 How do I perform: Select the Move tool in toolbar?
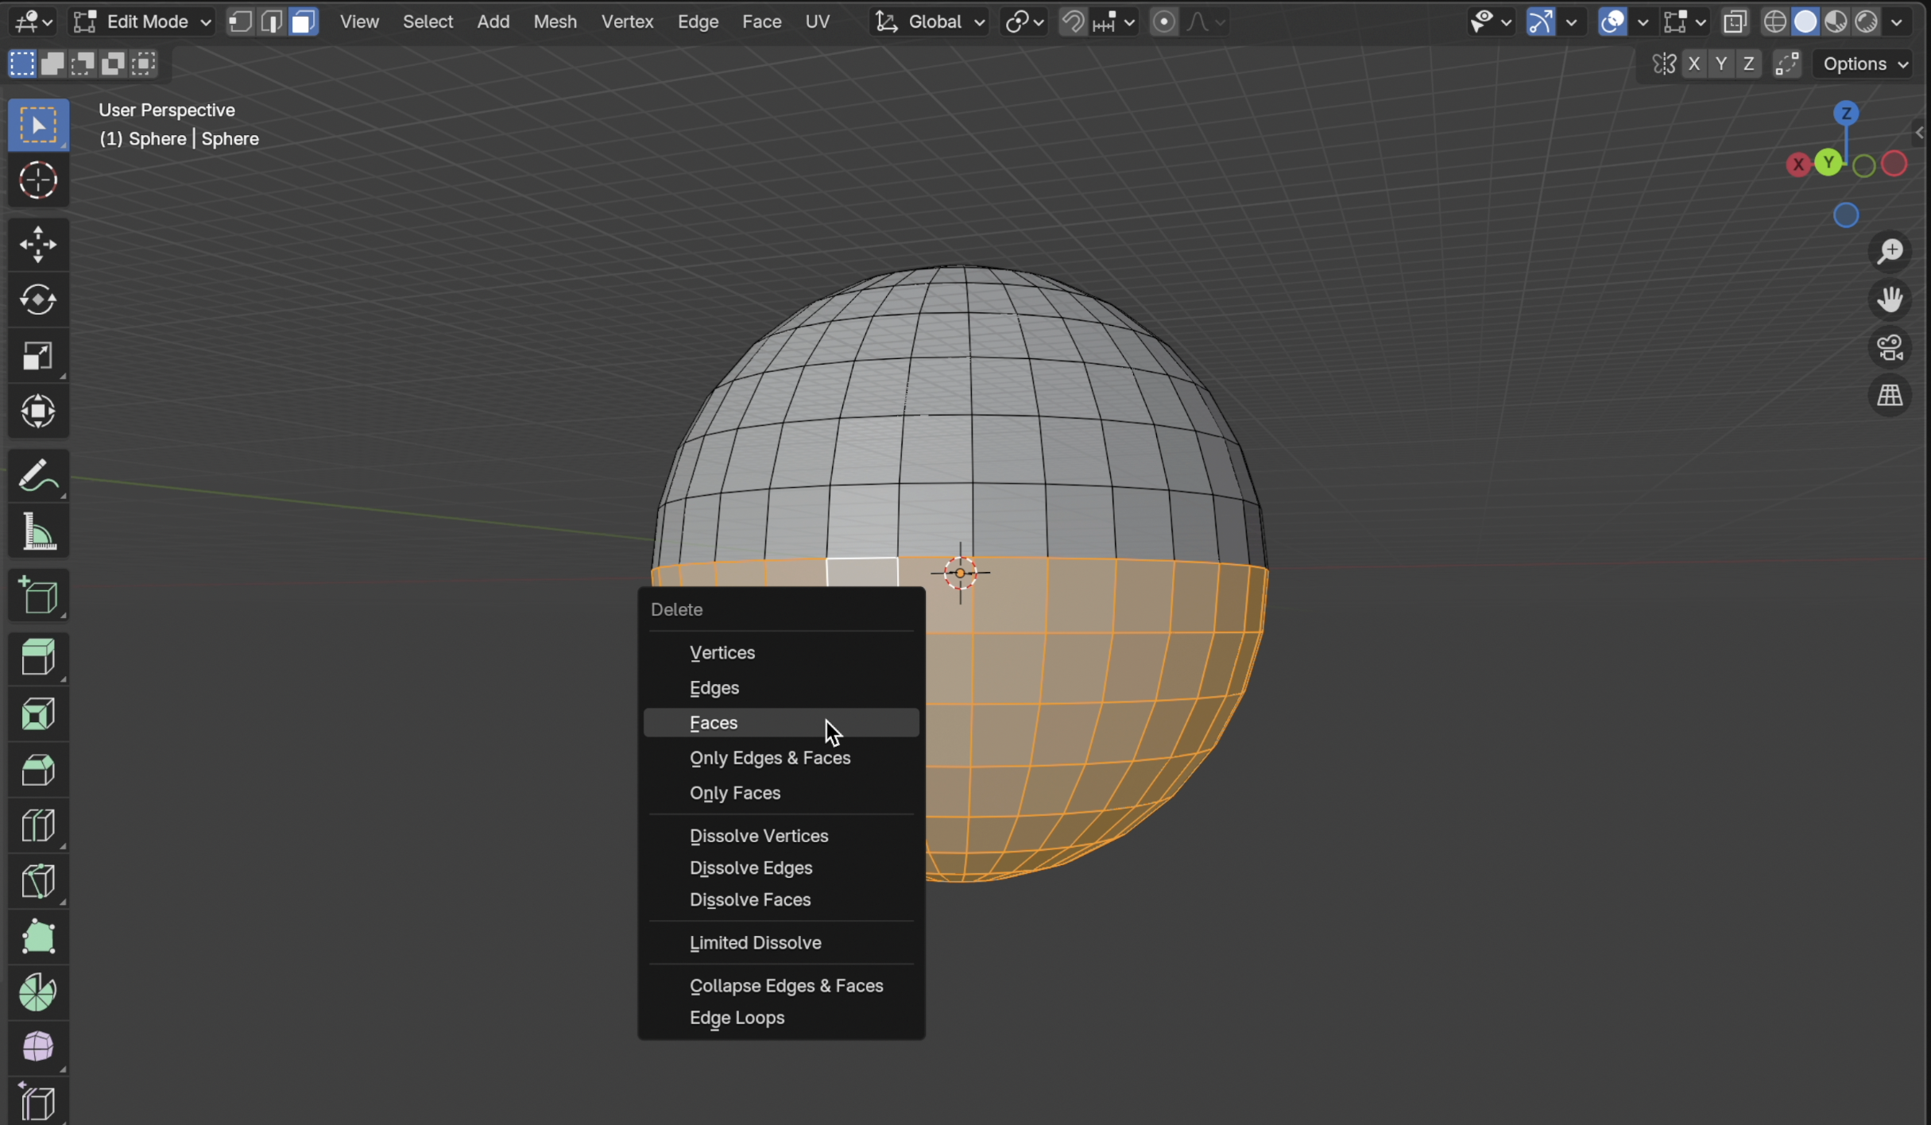pos(37,244)
